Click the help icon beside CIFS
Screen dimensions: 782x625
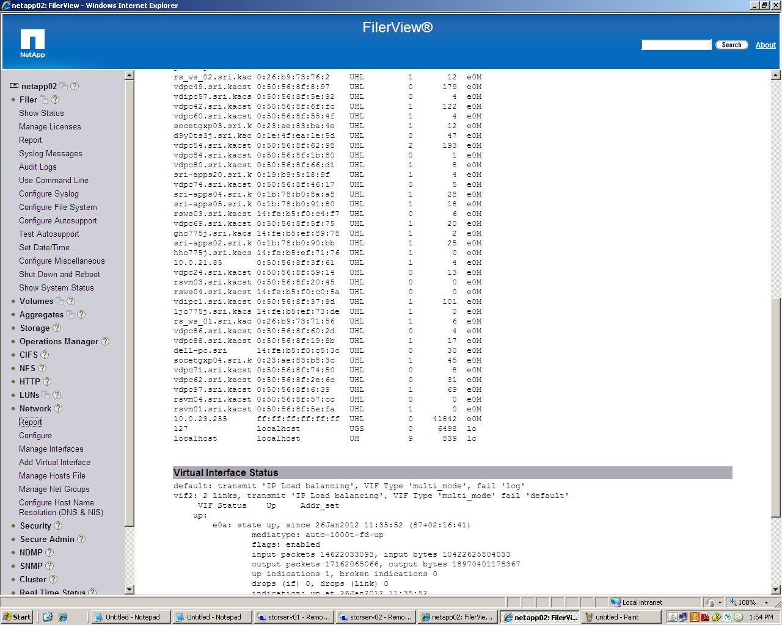pyautogui.click(x=45, y=355)
